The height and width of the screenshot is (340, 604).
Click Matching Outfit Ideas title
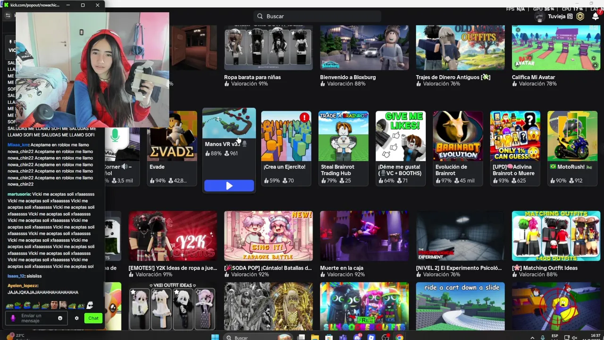(545, 268)
